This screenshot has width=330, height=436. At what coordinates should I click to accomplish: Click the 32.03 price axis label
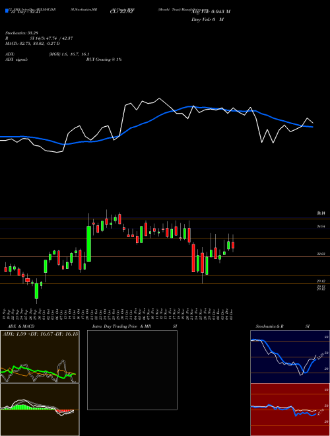point(321,254)
